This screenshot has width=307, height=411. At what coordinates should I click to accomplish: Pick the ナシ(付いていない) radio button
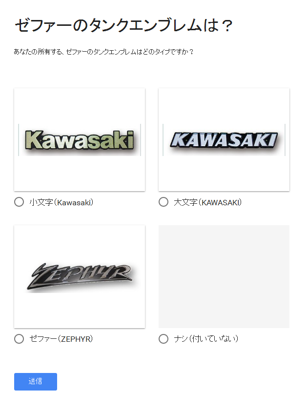click(164, 339)
